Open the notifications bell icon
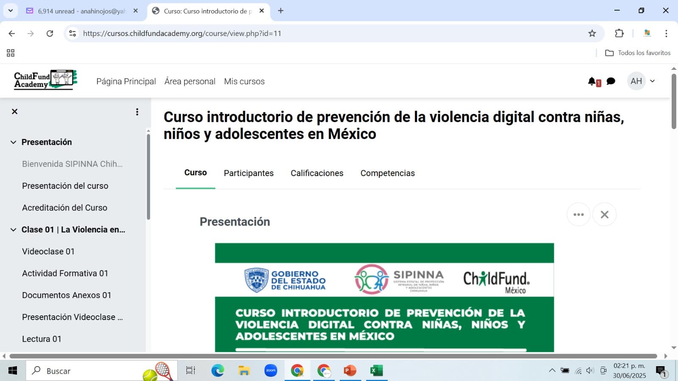 coord(592,81)
